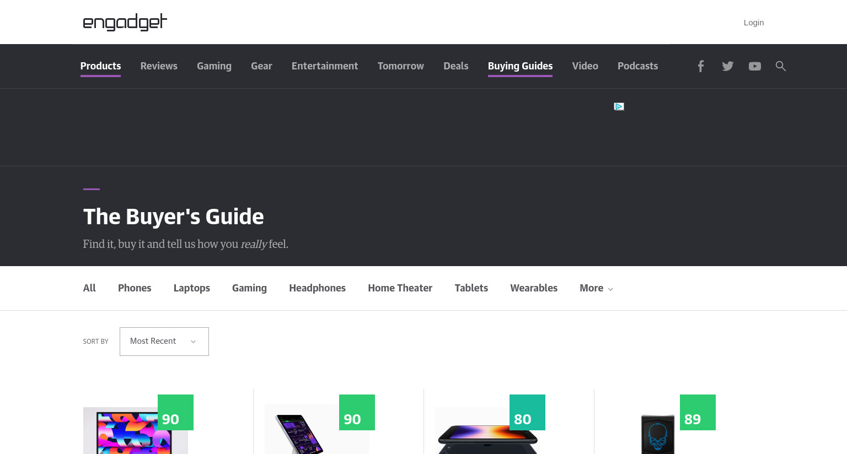The height and width of the screenshot is (454, 847).
Task: Expand the More categories dropdown
Action: click(x=596, y=288)
